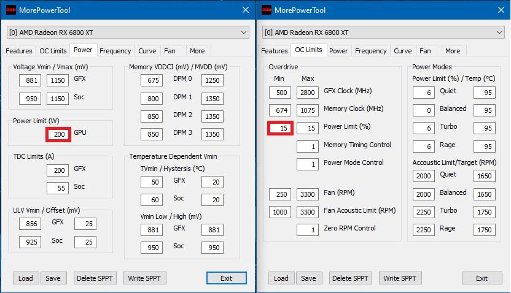Switch to OC Limits tab in left window
Viewport: 511px width, 293px height.
tap(53, 51)
